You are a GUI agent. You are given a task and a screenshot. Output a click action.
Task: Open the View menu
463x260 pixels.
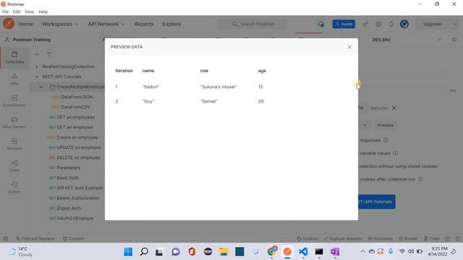[x=29, y=12]
